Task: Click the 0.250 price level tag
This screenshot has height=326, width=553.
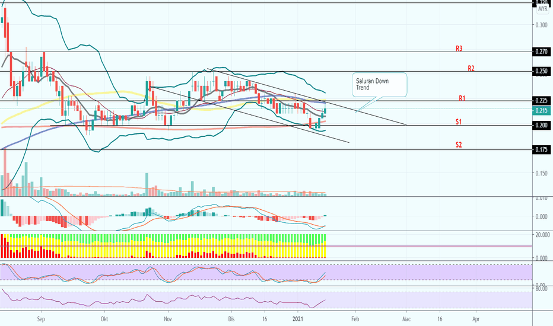Action: tap(541, 71)
